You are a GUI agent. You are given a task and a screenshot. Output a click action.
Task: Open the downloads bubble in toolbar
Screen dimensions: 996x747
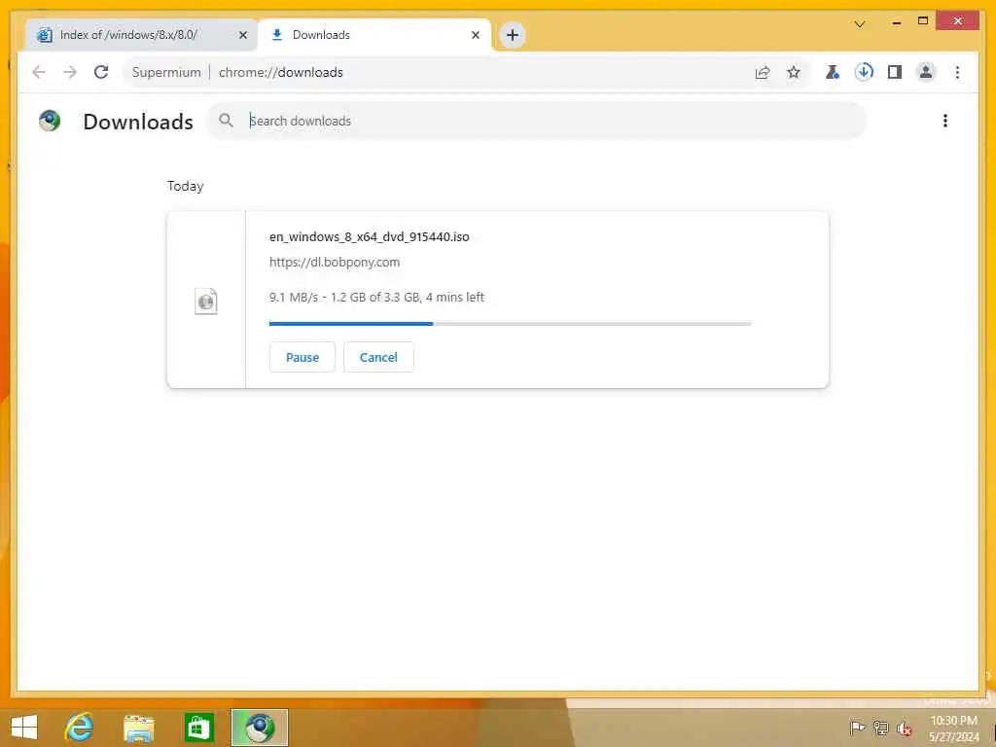point(864,72)
